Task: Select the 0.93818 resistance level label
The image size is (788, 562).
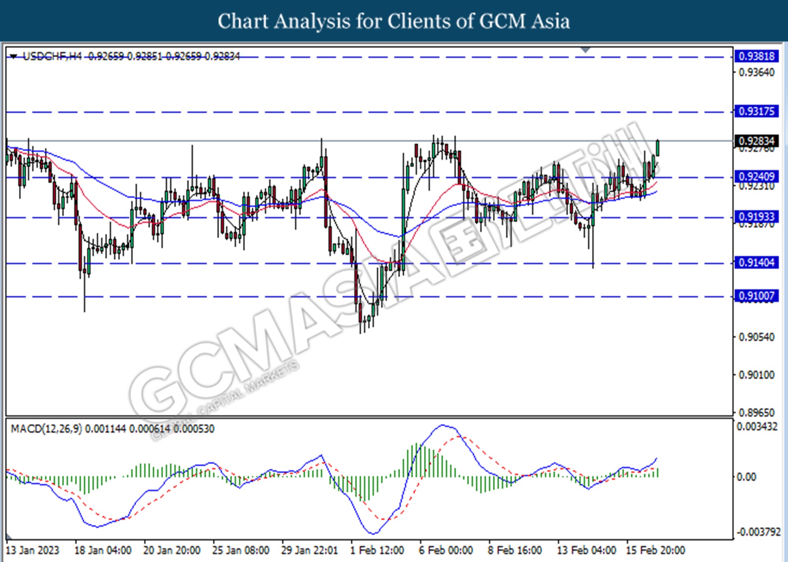Action: coord(756,56)
